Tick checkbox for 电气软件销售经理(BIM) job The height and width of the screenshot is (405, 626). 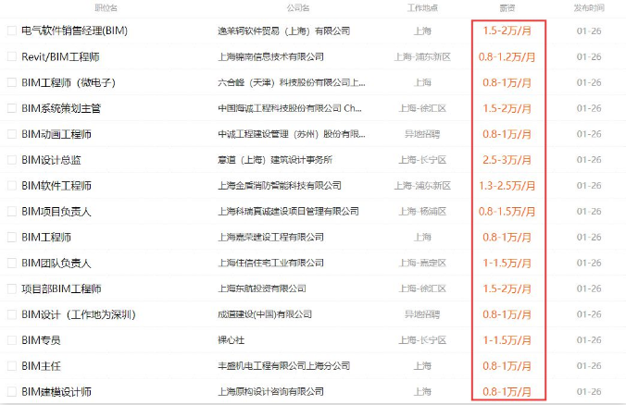point(12,31)
